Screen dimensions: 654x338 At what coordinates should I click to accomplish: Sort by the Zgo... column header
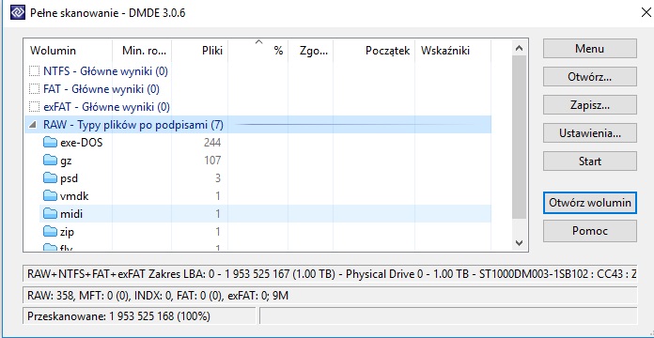pos(311,51)
